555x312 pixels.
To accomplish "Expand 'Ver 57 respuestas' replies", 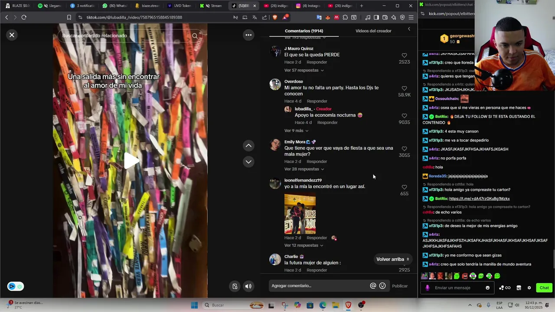I will 304,70.
